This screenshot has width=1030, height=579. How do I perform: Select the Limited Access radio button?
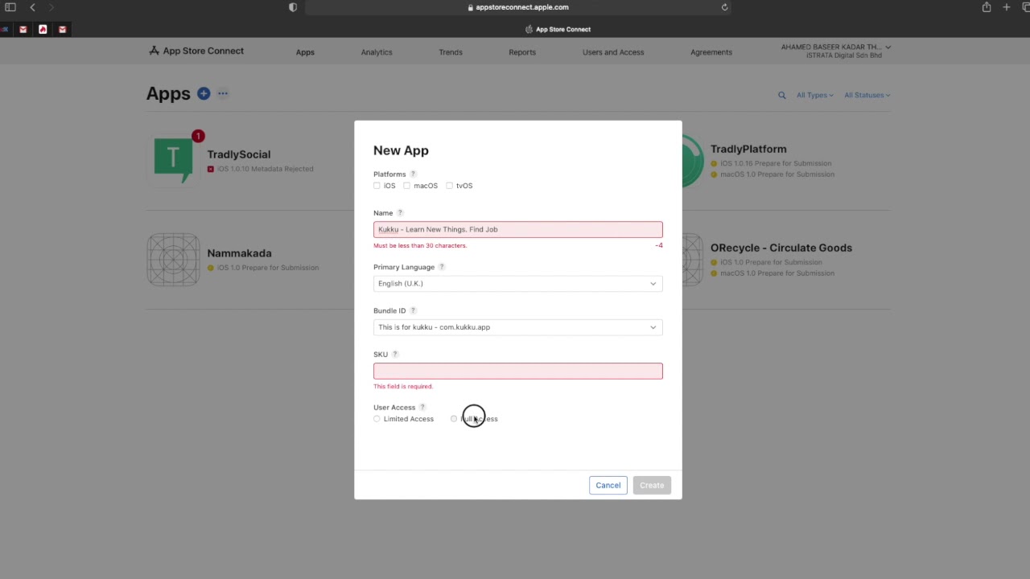pos(377,419)
